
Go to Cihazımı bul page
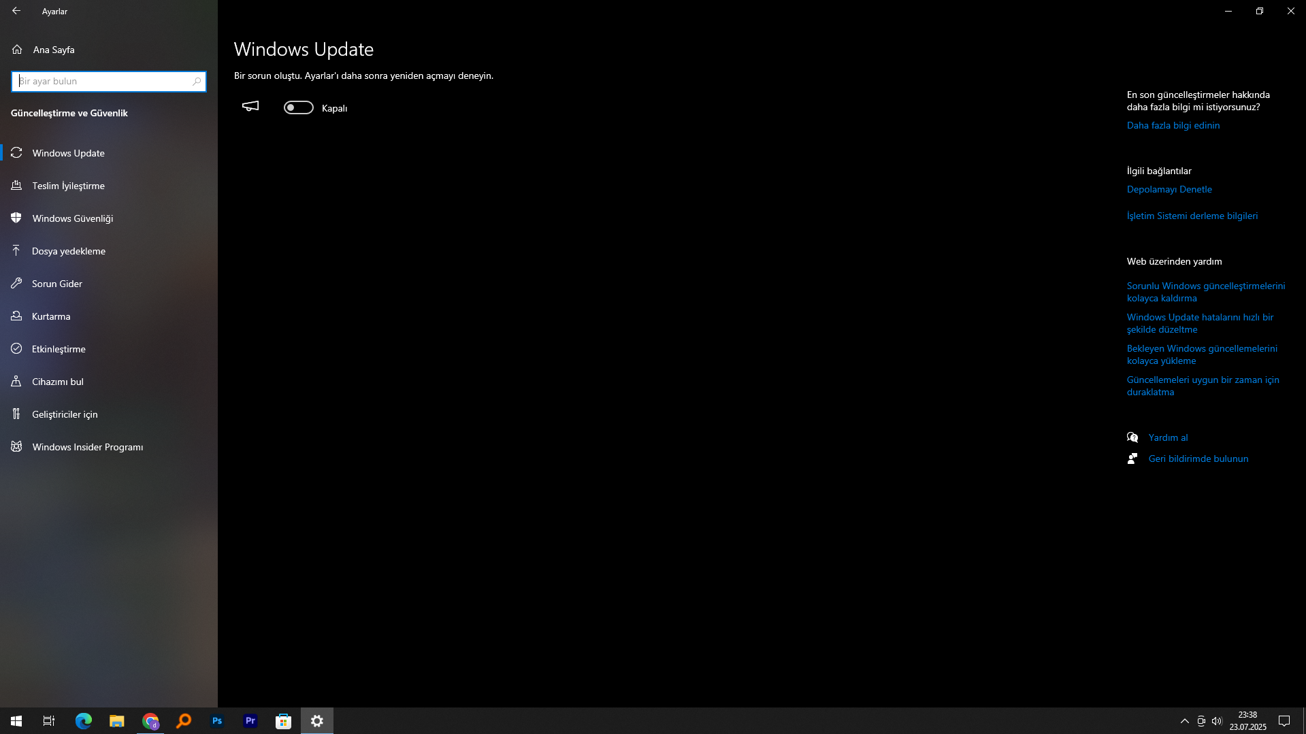pos(109,382)
